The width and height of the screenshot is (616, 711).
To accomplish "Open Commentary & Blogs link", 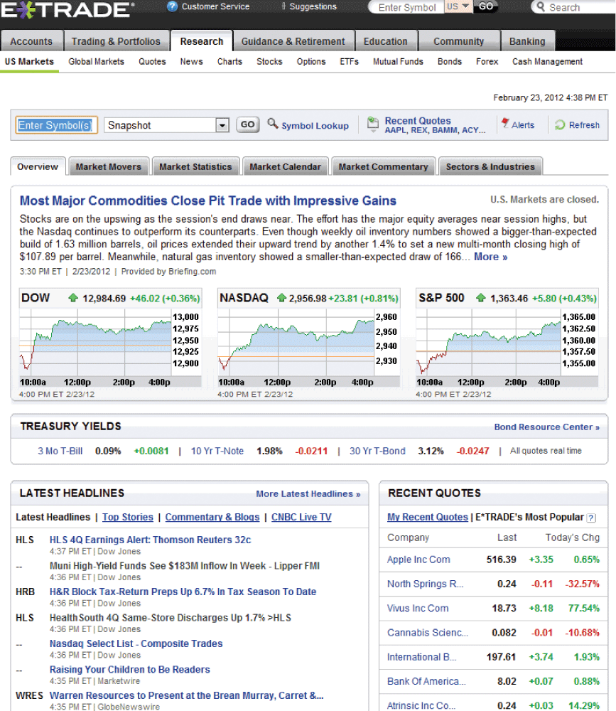I will pos(212,518).
